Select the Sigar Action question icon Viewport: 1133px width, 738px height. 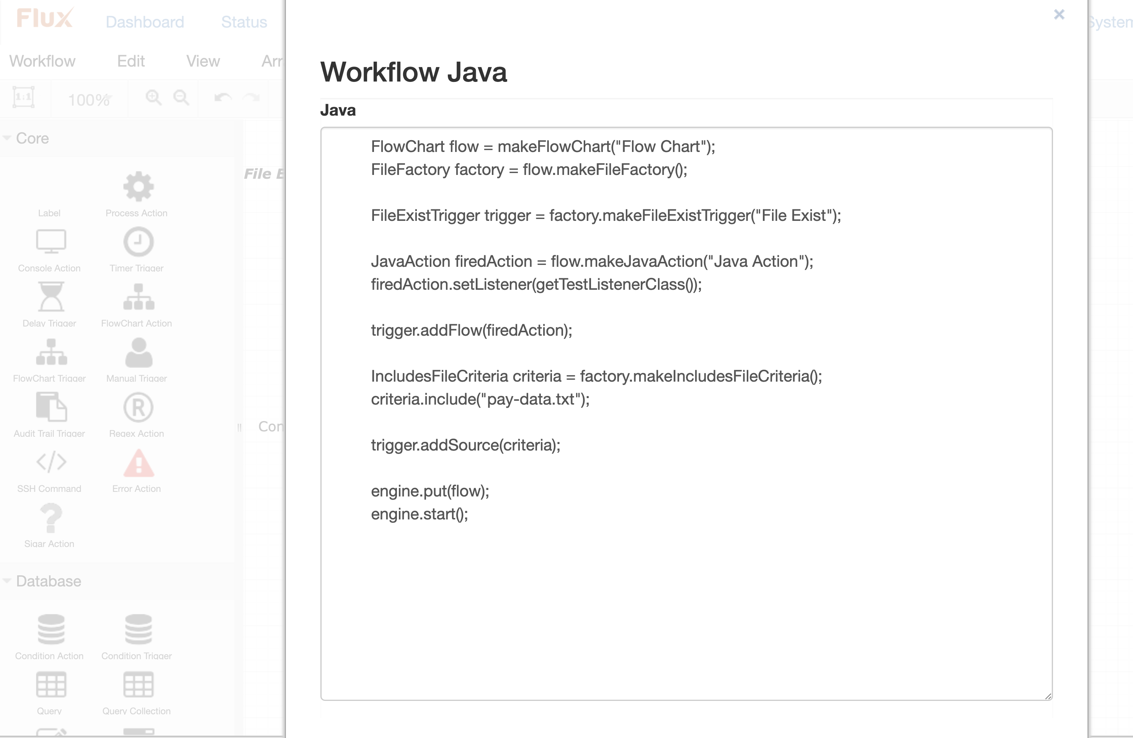(x=51, y=518)
